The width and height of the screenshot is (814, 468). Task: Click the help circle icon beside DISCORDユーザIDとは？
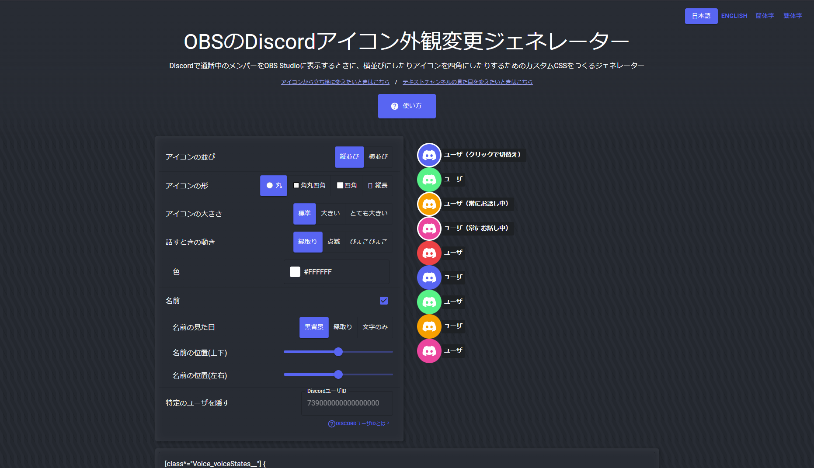(x=331, y=424)
